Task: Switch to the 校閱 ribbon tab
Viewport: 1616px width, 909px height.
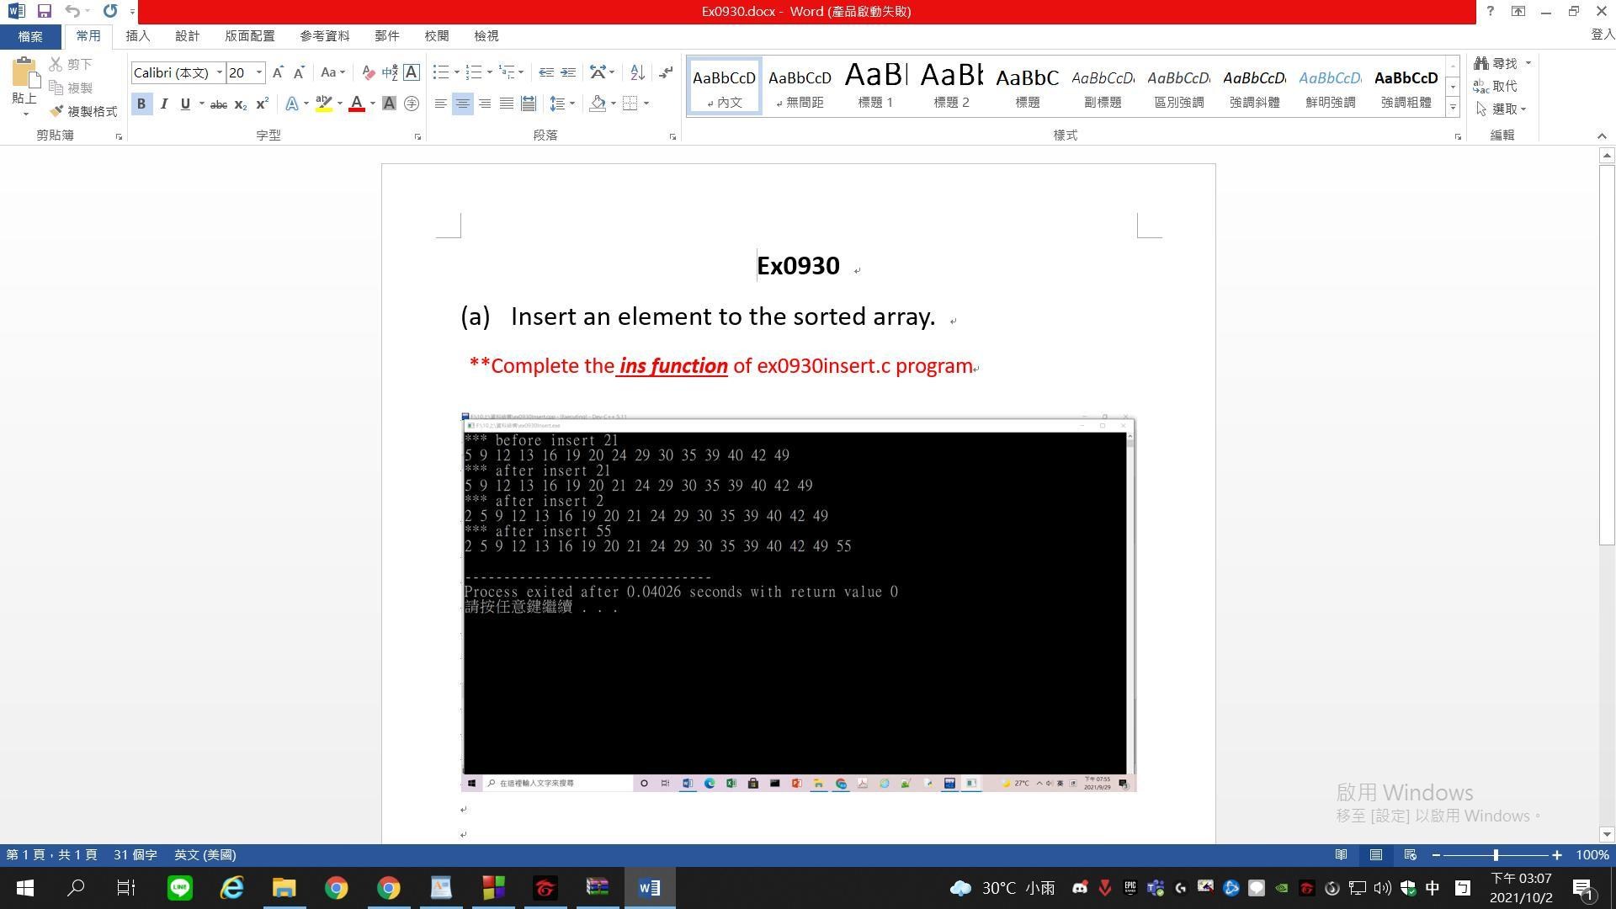Action: [434, 35]
